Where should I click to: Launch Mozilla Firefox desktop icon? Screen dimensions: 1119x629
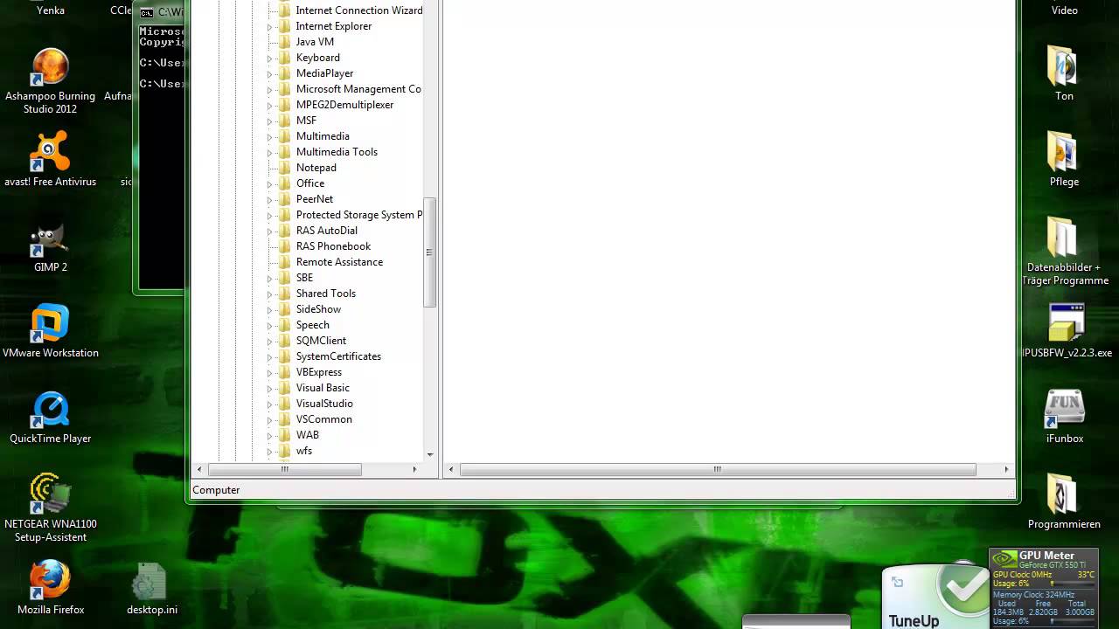[50, 587]
